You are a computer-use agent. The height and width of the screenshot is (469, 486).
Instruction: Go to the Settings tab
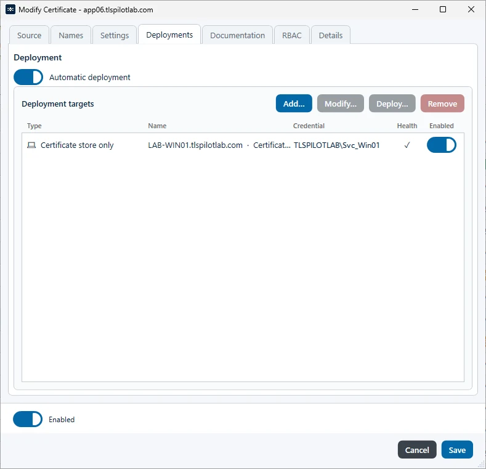point(115,35)
